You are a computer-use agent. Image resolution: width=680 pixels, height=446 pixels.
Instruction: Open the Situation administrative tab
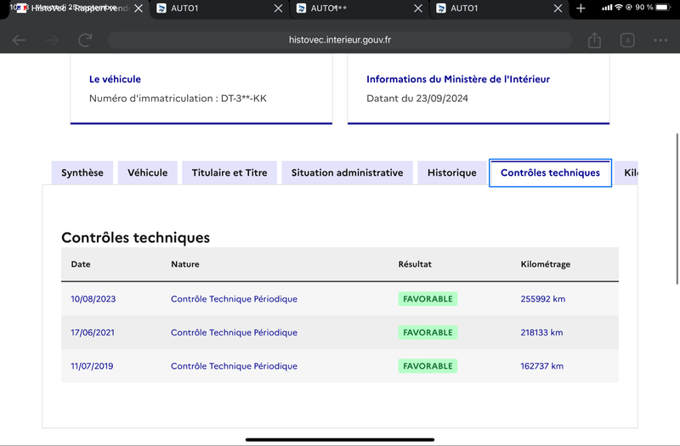click(x=347, y=172)
